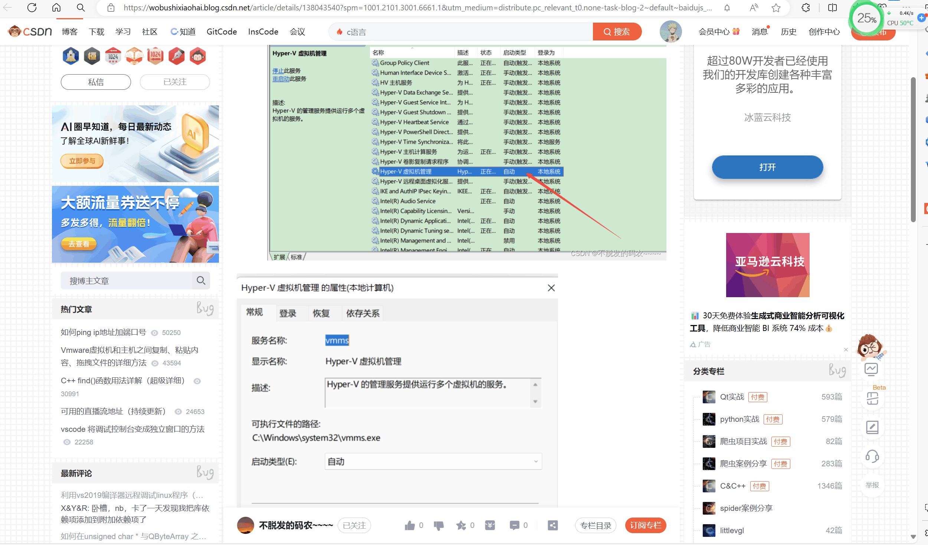Open the 爬虫项目实战 column
Viewport: 928px width, 545px height.
743,441
